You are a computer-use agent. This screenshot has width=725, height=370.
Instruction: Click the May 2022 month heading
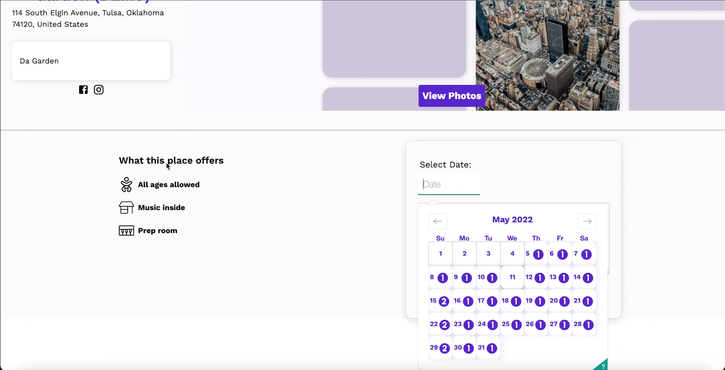pyautogui.click(x=512, y=220)
